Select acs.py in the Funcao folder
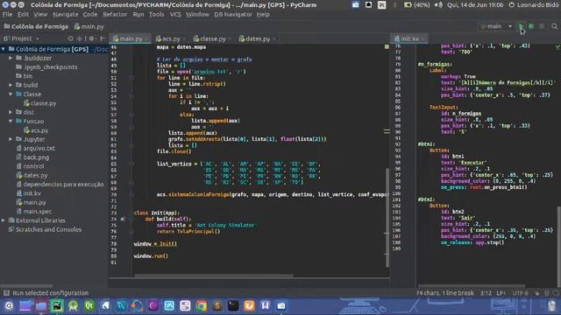561x315 pixels. tap(36, 130)
